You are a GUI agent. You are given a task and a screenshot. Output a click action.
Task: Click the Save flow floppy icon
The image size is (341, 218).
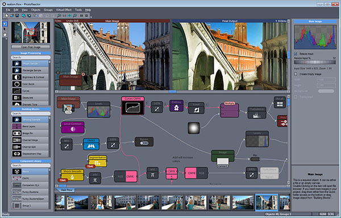click(x=17, y=16)
